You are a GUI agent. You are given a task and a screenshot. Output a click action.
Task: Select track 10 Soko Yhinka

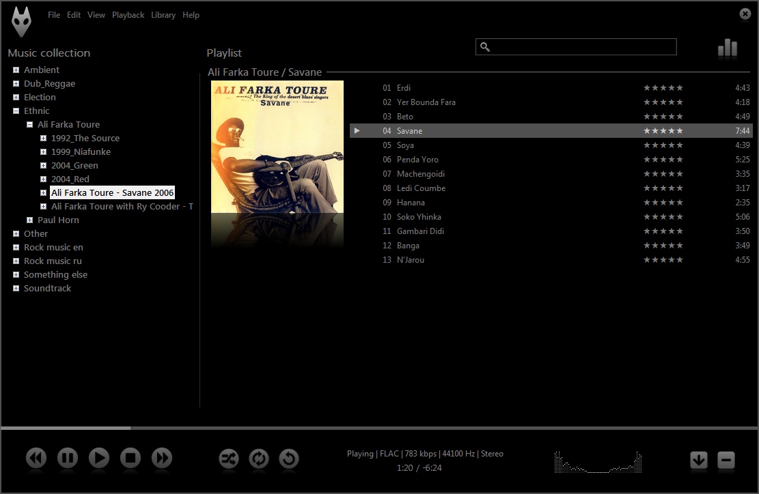pyautogui.click(x=550, y=216)
